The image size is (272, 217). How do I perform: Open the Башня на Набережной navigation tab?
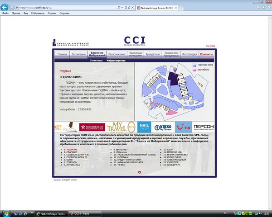tap(97, 54)
